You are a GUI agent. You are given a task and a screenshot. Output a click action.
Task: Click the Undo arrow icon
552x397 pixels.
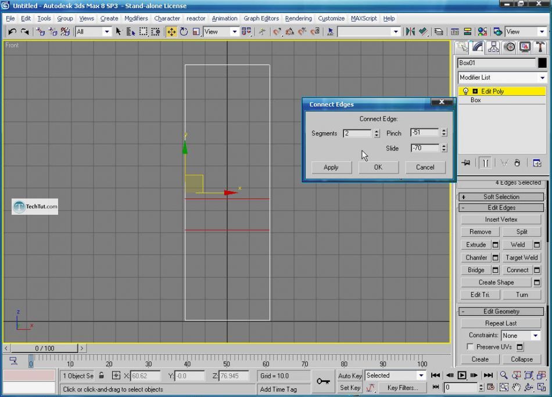(12, 32)
